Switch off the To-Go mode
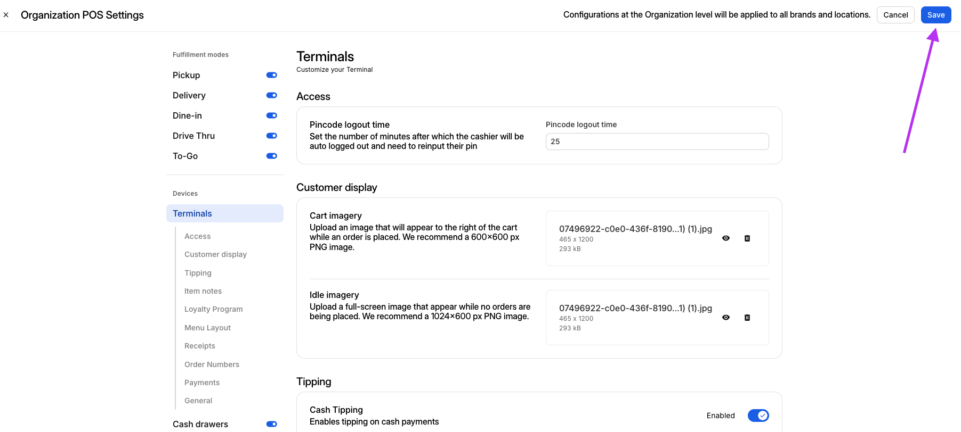Image resolution: width=961 pixels, height=432 pixels. click(x=271, y=156)
